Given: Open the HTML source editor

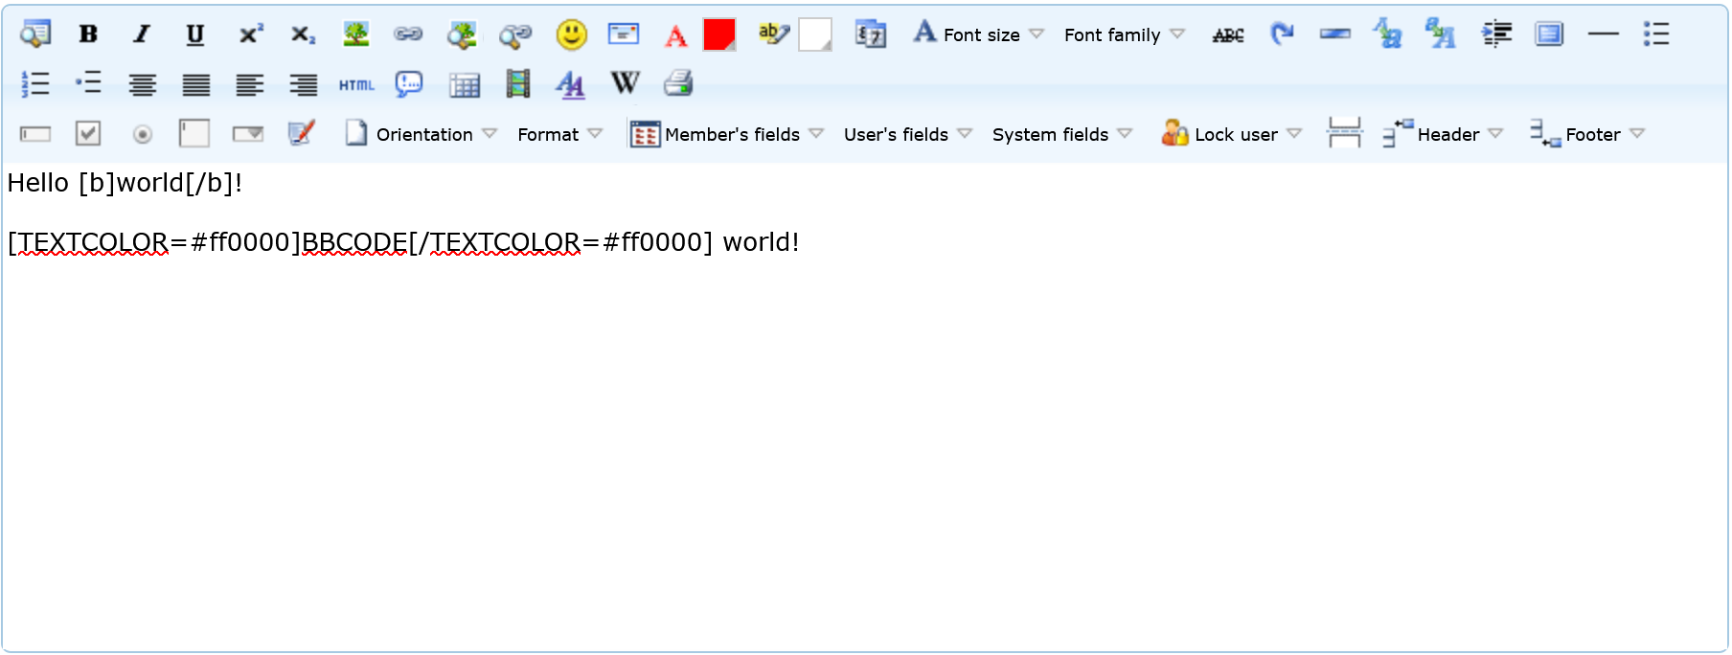Looking at the screenshot, I should click(x=356, y=85).
